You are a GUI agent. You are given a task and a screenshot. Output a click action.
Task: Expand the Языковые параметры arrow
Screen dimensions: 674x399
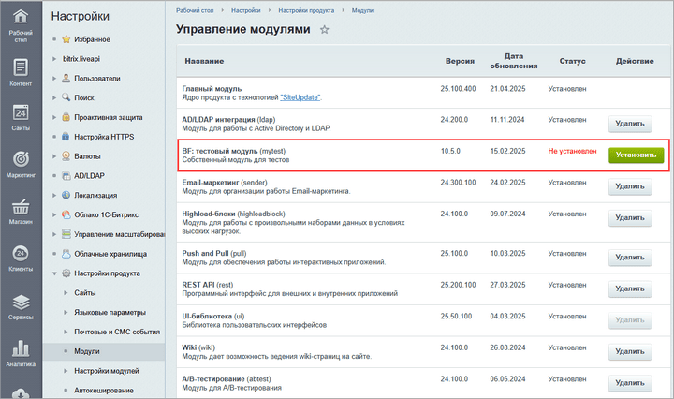66,312
